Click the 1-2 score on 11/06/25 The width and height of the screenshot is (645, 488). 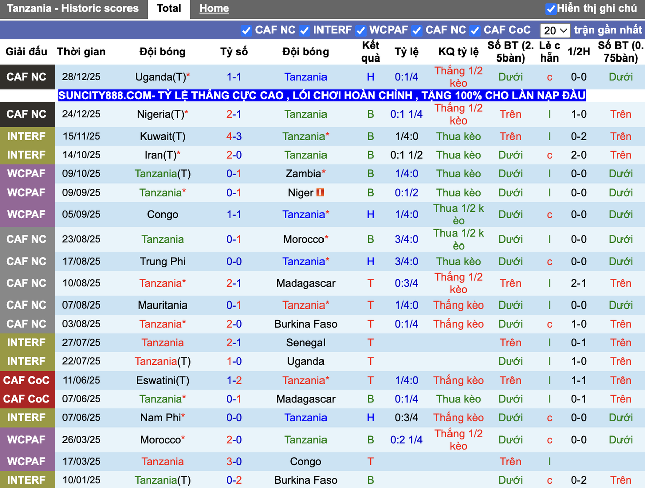pos(234,380)
